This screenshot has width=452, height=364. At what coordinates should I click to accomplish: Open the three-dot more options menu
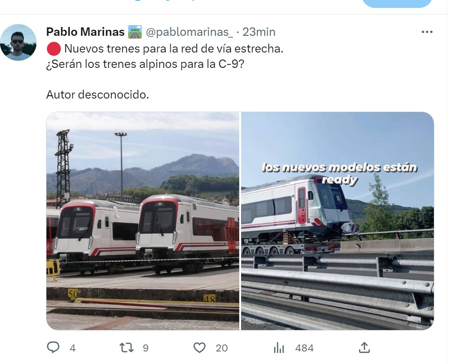coord(427,32)
